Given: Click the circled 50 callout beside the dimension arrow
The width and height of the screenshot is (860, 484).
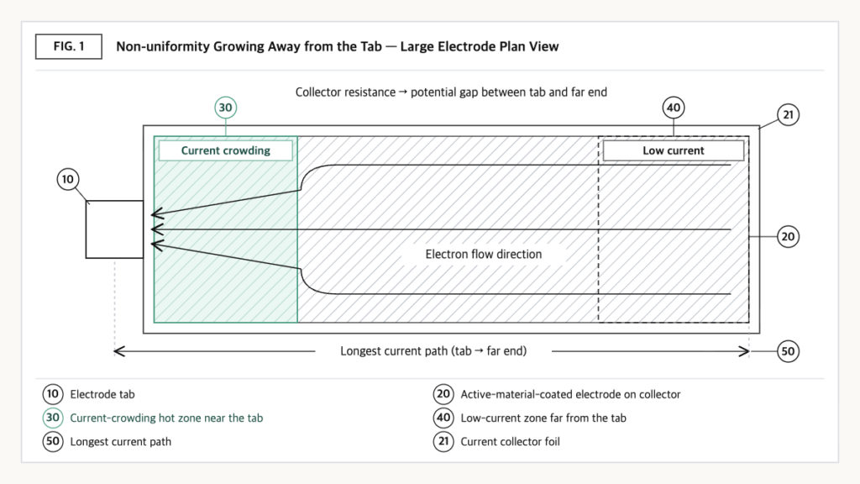Looking at the screenshot, I should 788,351.
